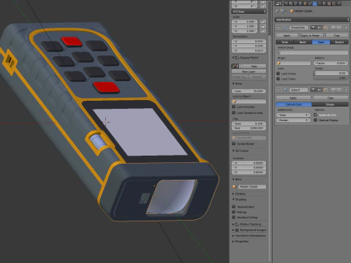Click the Scale X lock icon
This screenshot has width=351, height=263.
[263, 21]
